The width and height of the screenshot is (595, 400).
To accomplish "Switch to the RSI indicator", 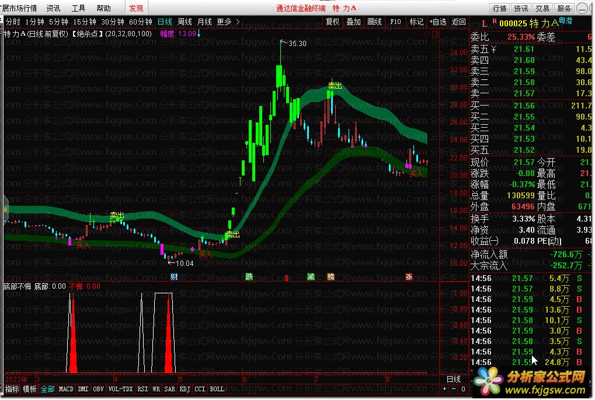I will click(x=142, y=389).
